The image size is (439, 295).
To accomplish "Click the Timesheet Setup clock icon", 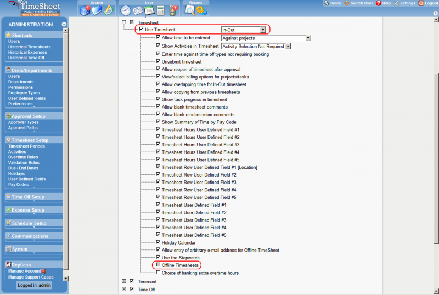I will tap(8, 140).
